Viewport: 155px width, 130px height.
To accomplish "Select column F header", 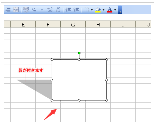I will point(48,24).
